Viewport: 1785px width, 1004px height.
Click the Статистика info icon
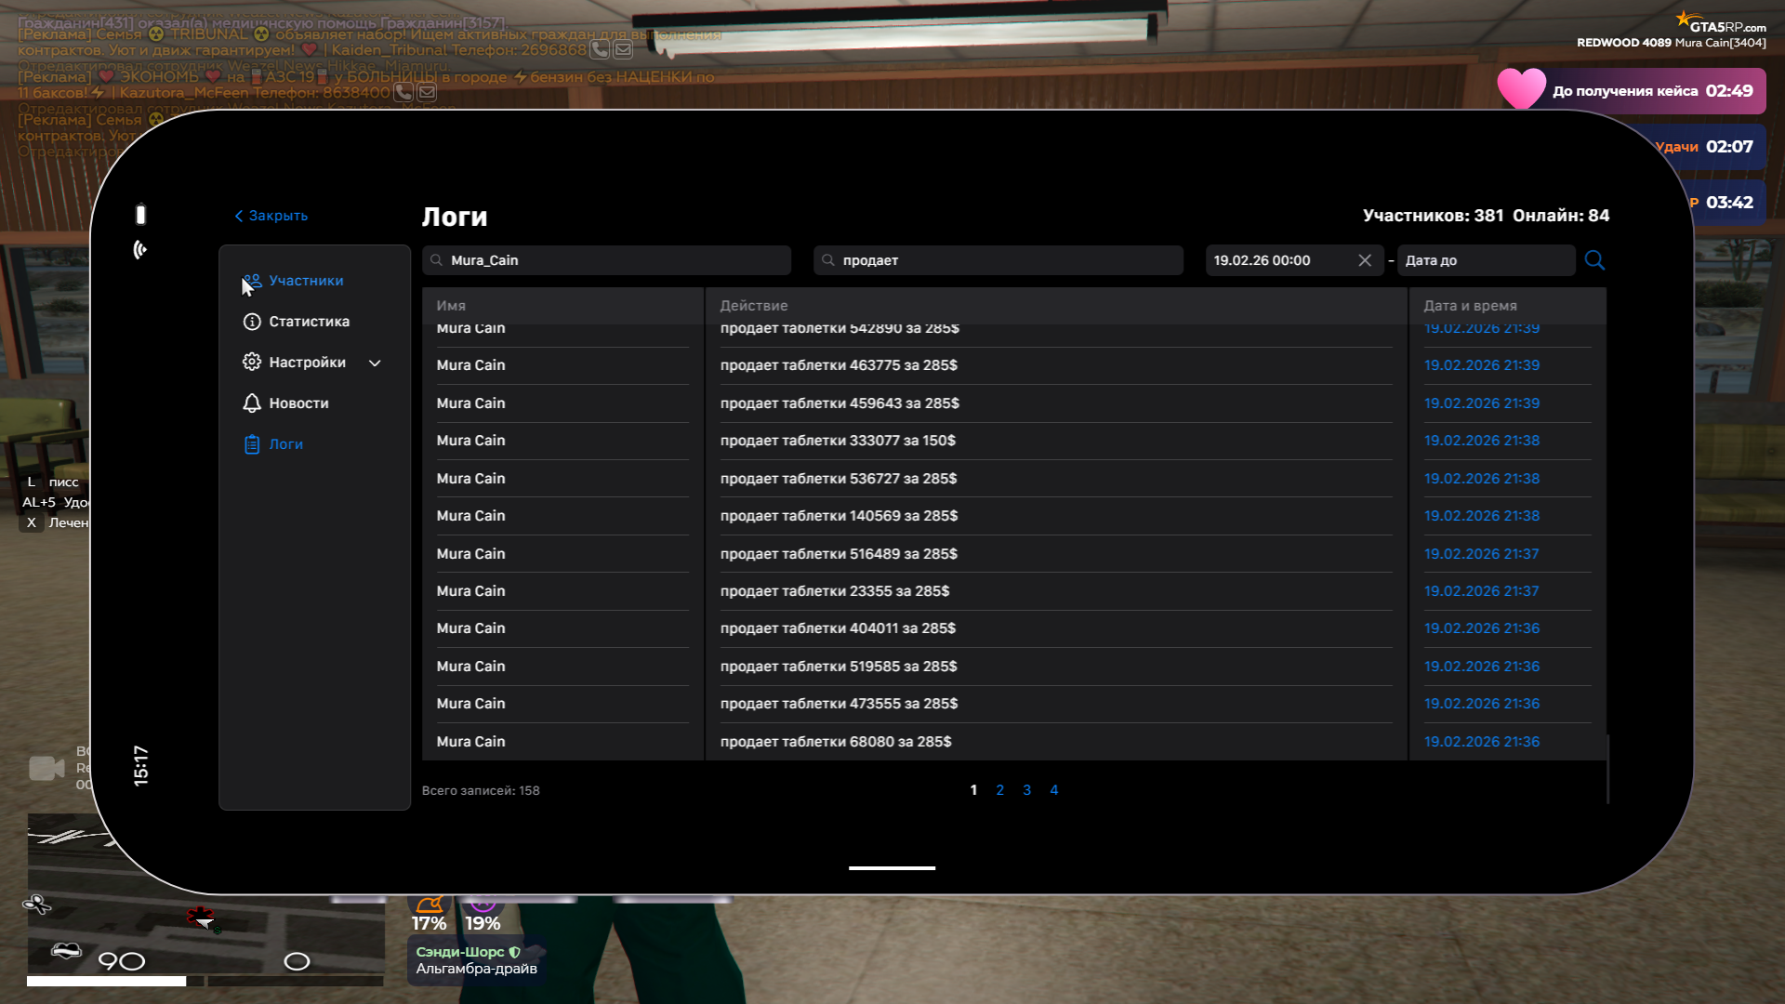pyautogui.click(x=252, y=322)
